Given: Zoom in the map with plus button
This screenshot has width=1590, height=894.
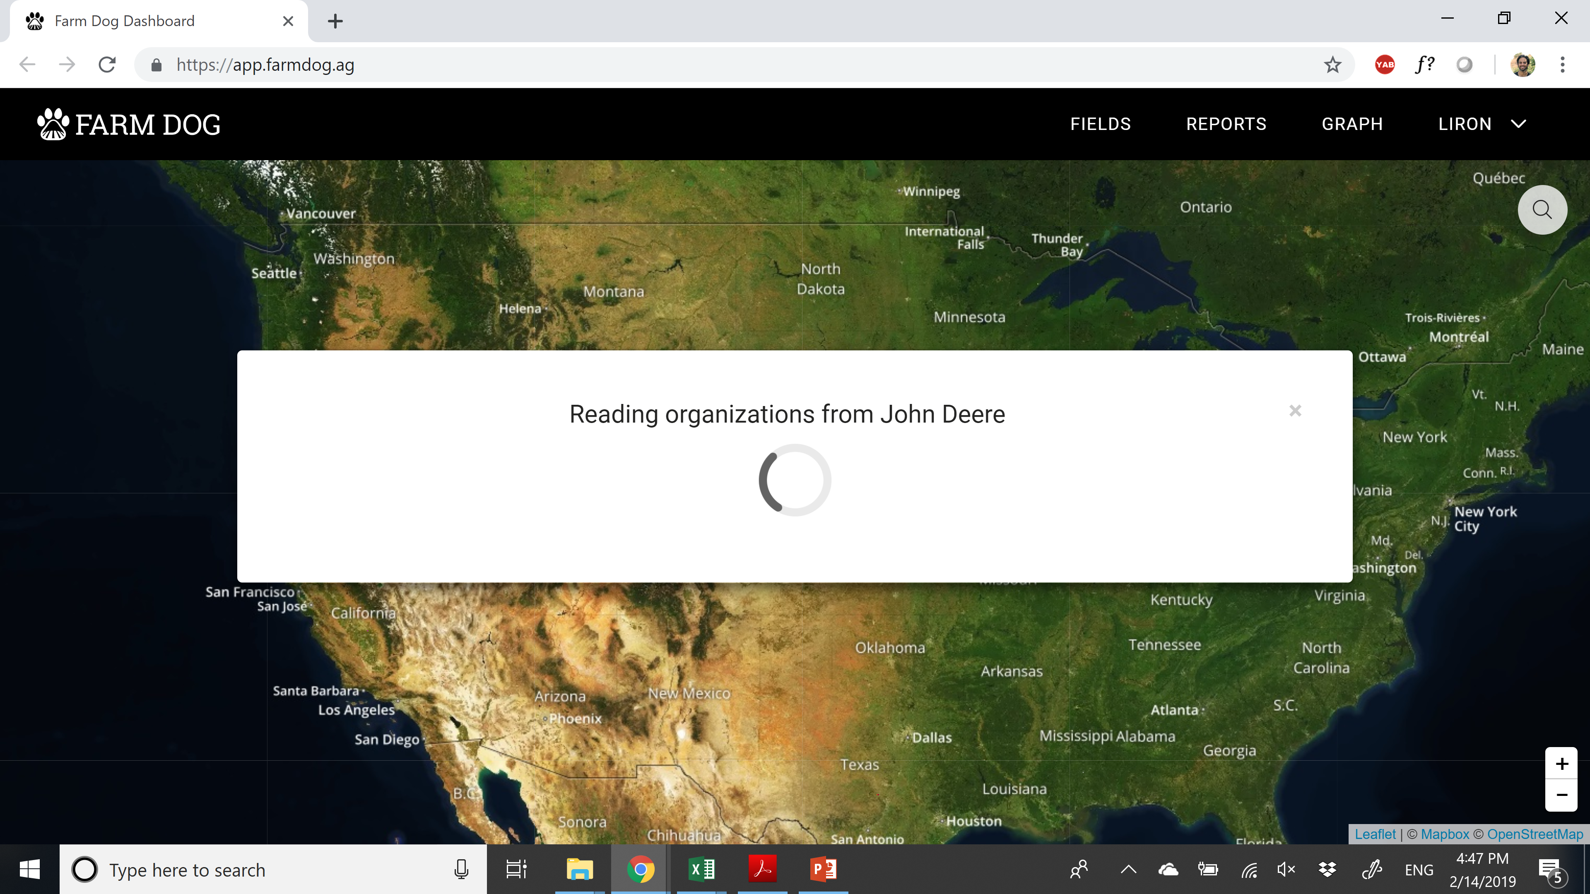Looking at the screenshot, I should click(x=1561, y=764).
